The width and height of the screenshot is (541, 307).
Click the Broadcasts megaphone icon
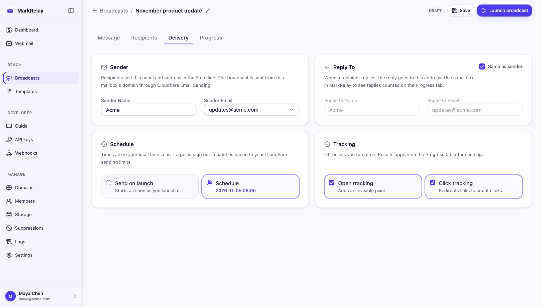(x=9, y=78)
